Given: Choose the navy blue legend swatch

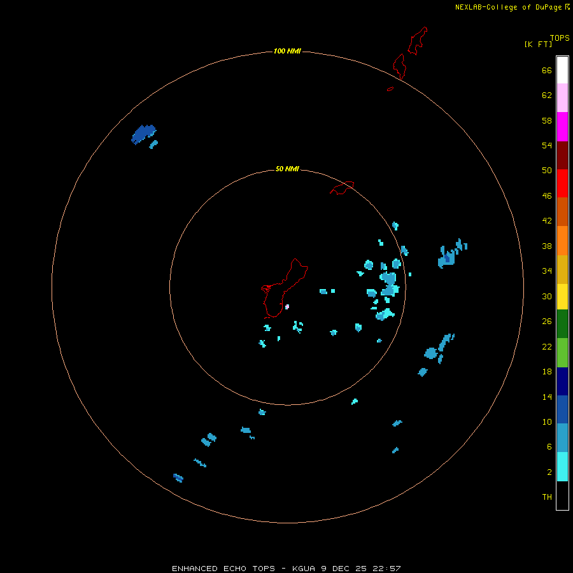Looking at the screenshot, I should (562, 381).
